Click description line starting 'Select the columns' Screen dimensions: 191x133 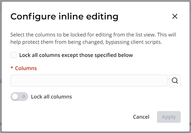93,35
